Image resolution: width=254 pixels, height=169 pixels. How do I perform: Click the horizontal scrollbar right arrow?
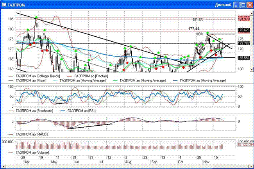pyautogui.click(x=250, y=166)
